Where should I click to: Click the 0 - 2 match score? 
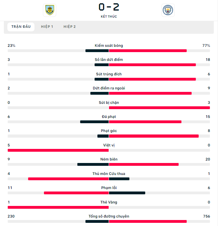(x=109, y=7)
